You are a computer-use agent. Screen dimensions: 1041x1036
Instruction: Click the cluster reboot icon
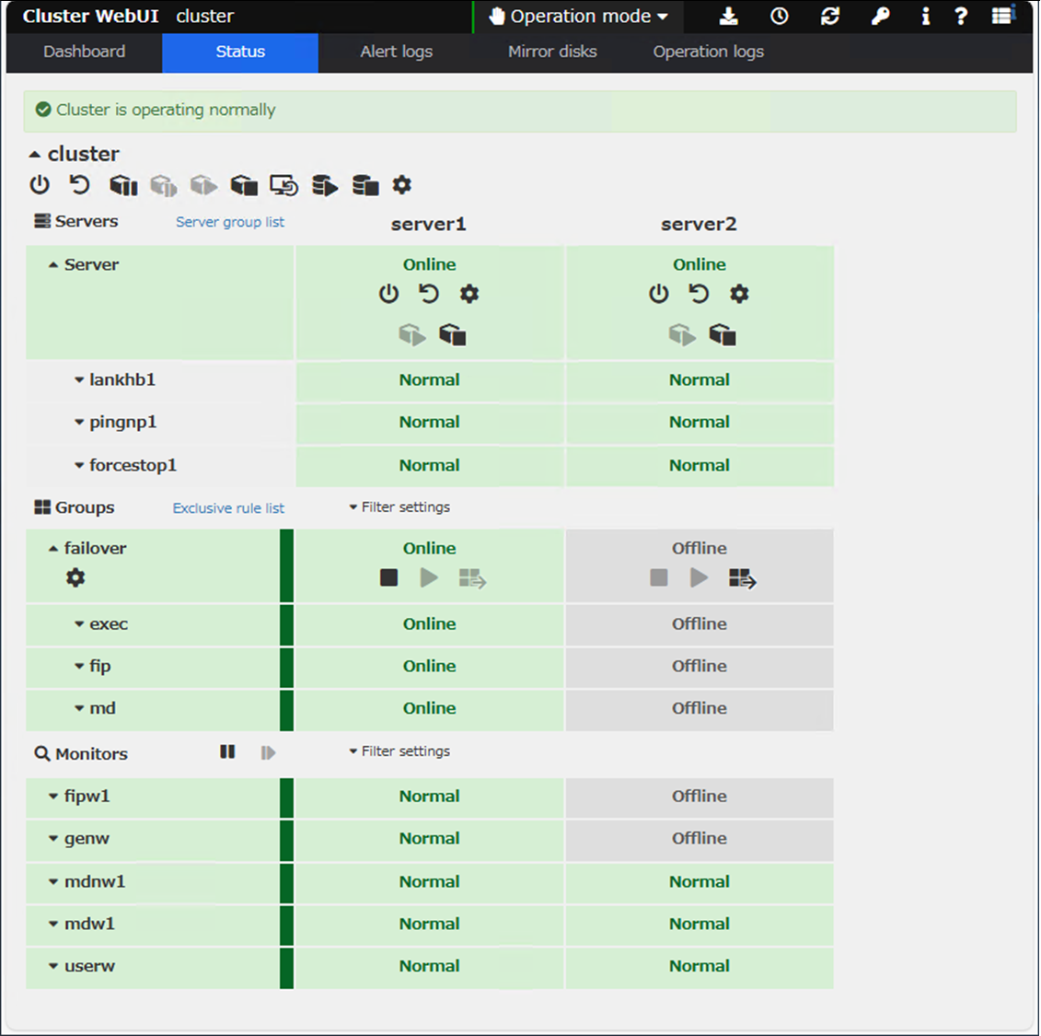(80, 185)
